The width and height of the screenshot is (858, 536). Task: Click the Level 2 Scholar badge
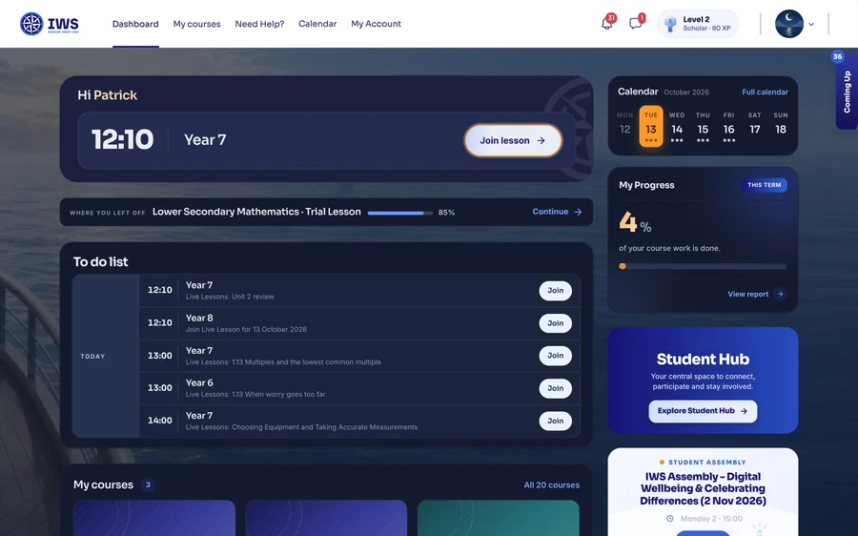(698, 24)
